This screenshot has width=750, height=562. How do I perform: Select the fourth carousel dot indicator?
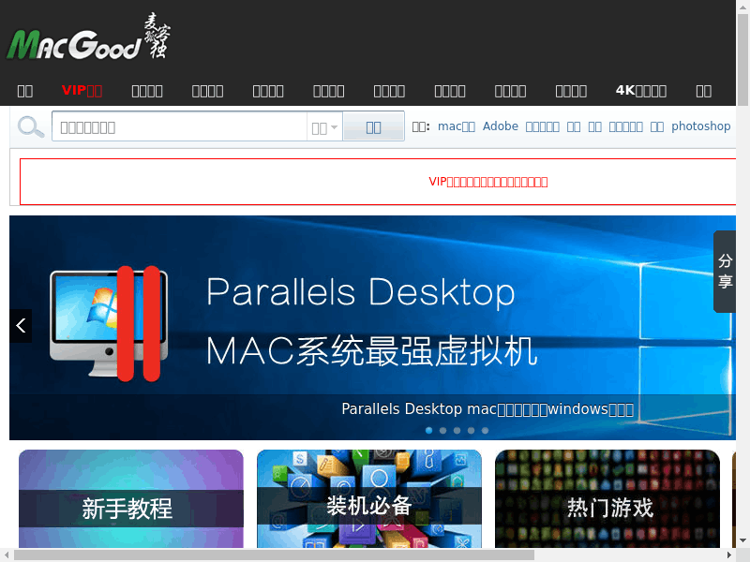pos(472,431)
